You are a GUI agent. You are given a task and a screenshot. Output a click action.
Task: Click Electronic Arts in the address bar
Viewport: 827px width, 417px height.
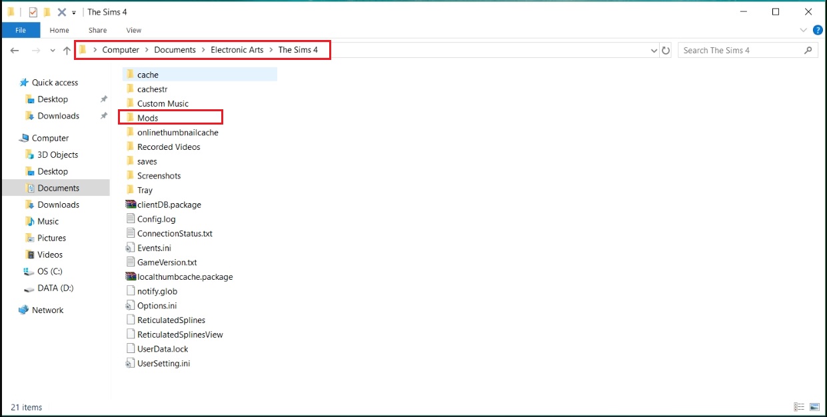pyautogui.click(x=237, y=50)
